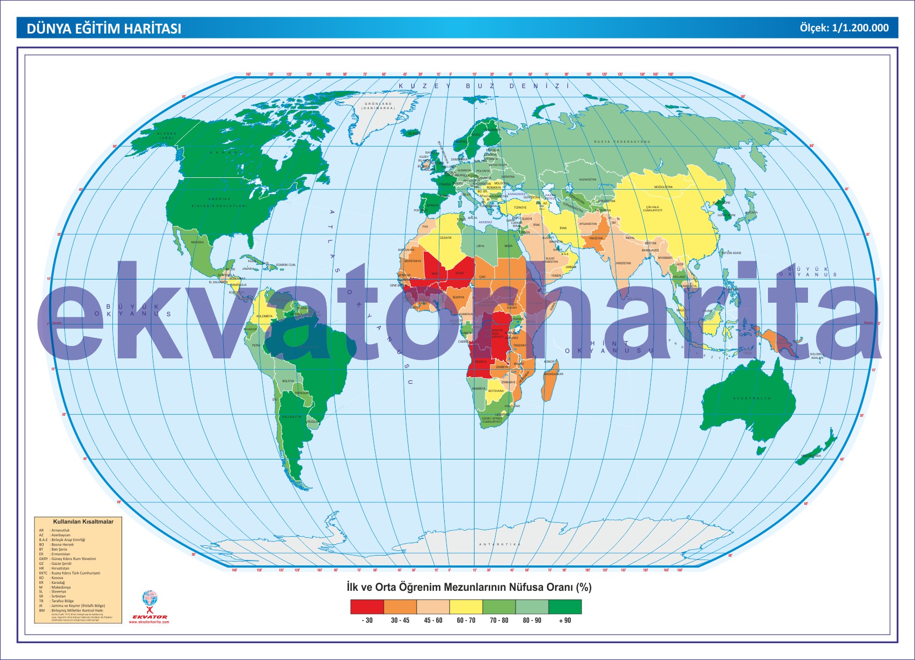Click the 'KKTC : Kuzey Kıbrıs Türk Cumhuriyeti' row

(x=70, y=573)
